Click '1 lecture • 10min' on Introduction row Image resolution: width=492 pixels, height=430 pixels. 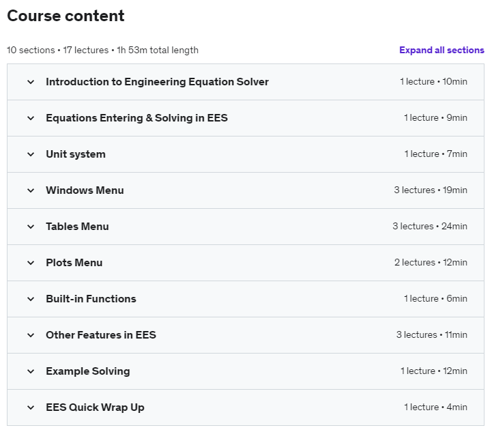(x=433, y=82)
